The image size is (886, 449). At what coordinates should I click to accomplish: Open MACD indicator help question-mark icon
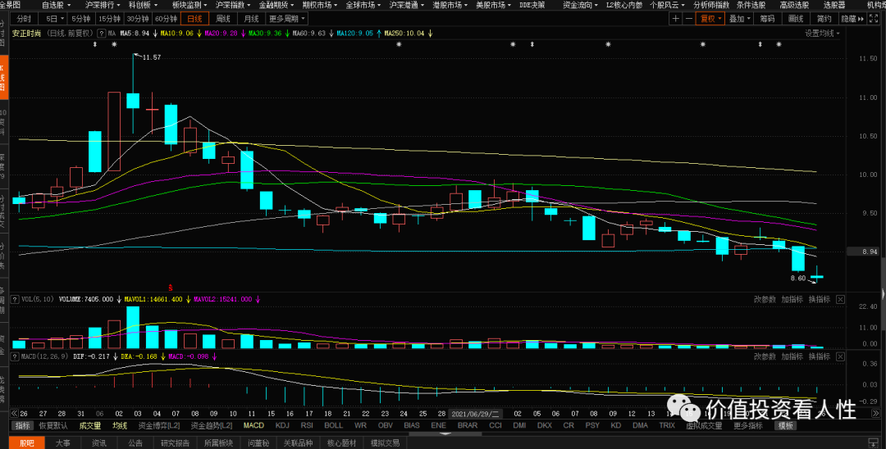coord(16,356)
